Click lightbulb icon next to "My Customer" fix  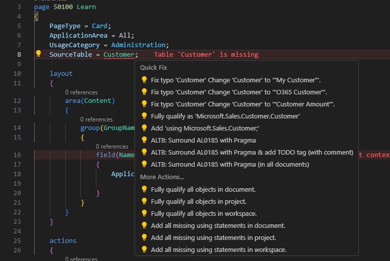pos(144,80)
